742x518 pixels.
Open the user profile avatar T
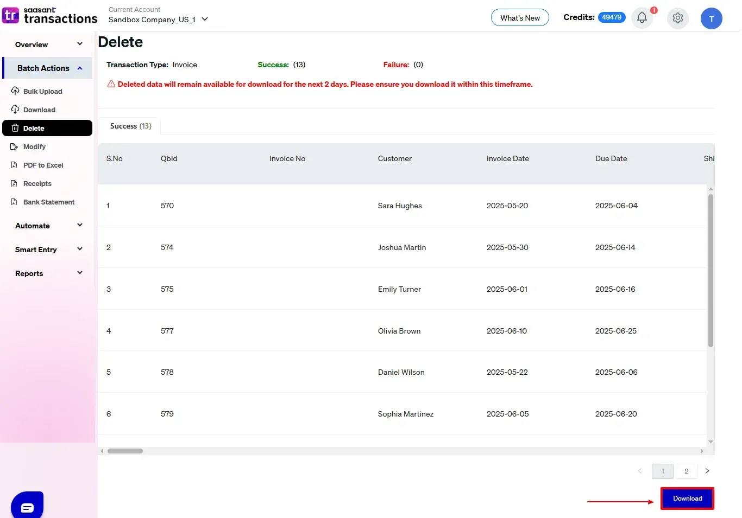coord(712,18)
